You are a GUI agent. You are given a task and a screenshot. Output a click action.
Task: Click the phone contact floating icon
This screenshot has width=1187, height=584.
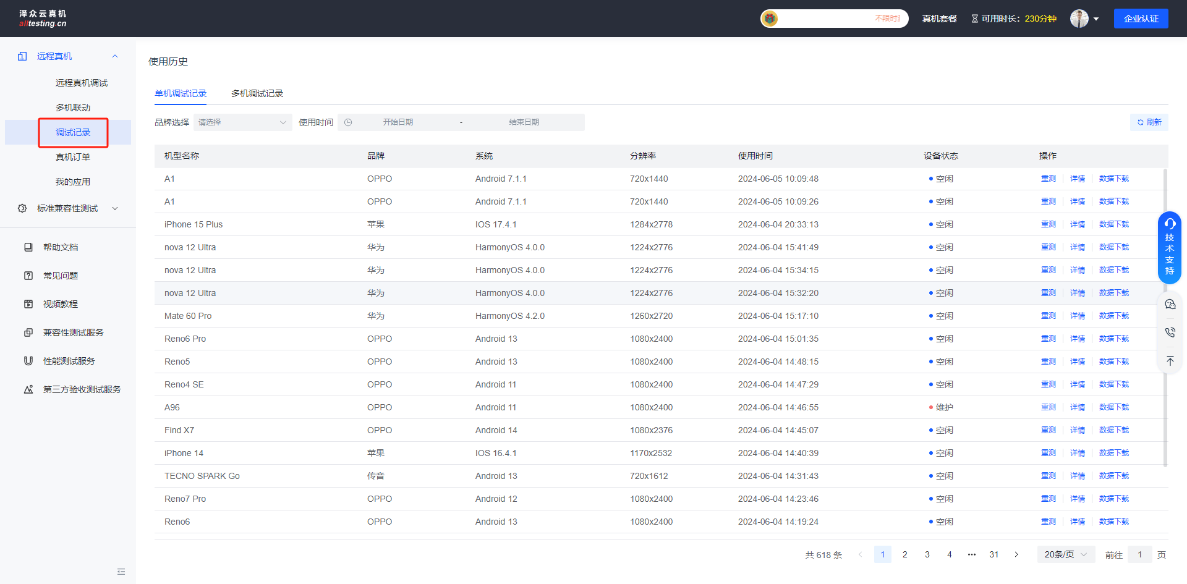[1170, 332]
